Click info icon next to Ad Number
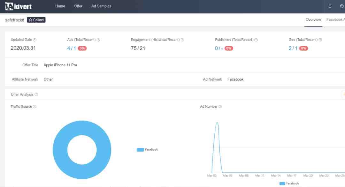345x187 pixels. 220,107
